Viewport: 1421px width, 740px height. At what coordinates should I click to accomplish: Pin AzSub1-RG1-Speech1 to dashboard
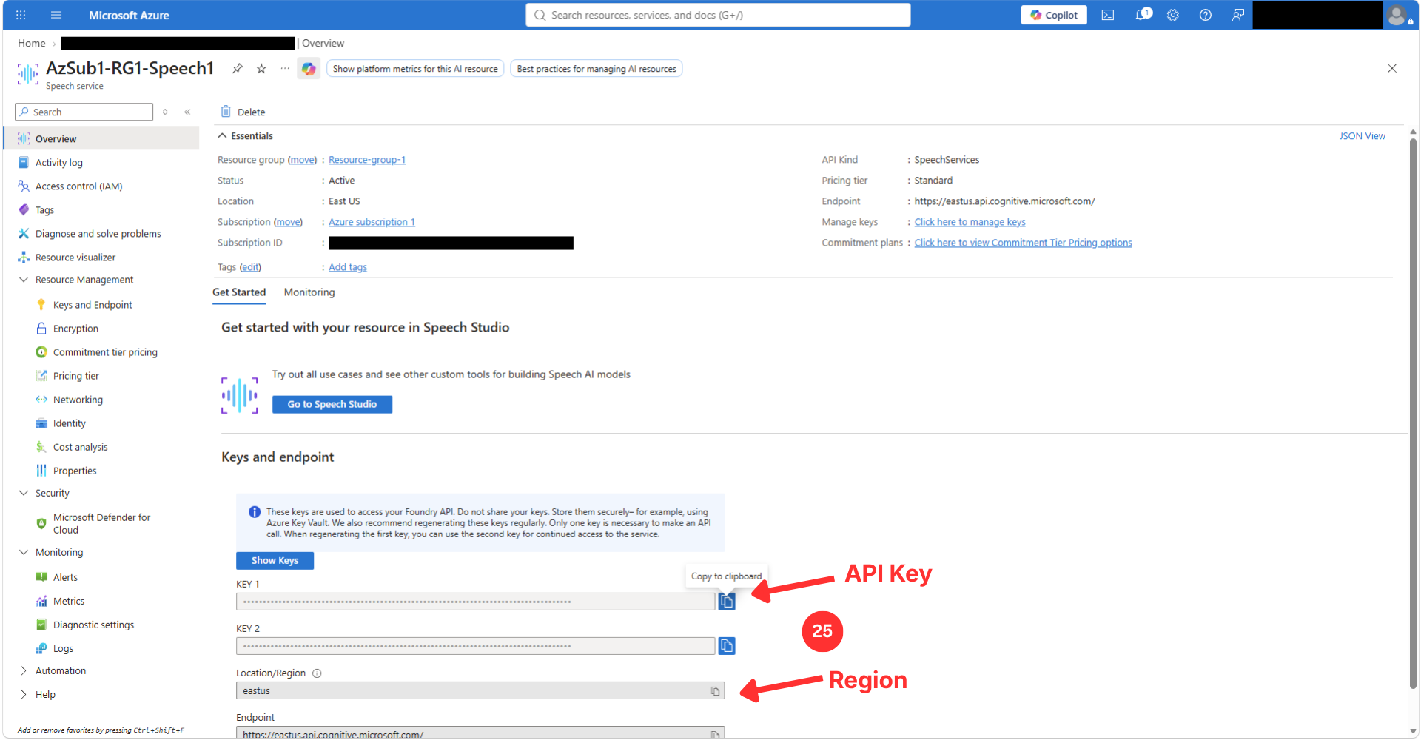(238, 69)
